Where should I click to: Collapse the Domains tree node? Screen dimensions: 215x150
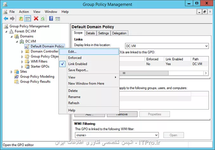tap(11, 36)
